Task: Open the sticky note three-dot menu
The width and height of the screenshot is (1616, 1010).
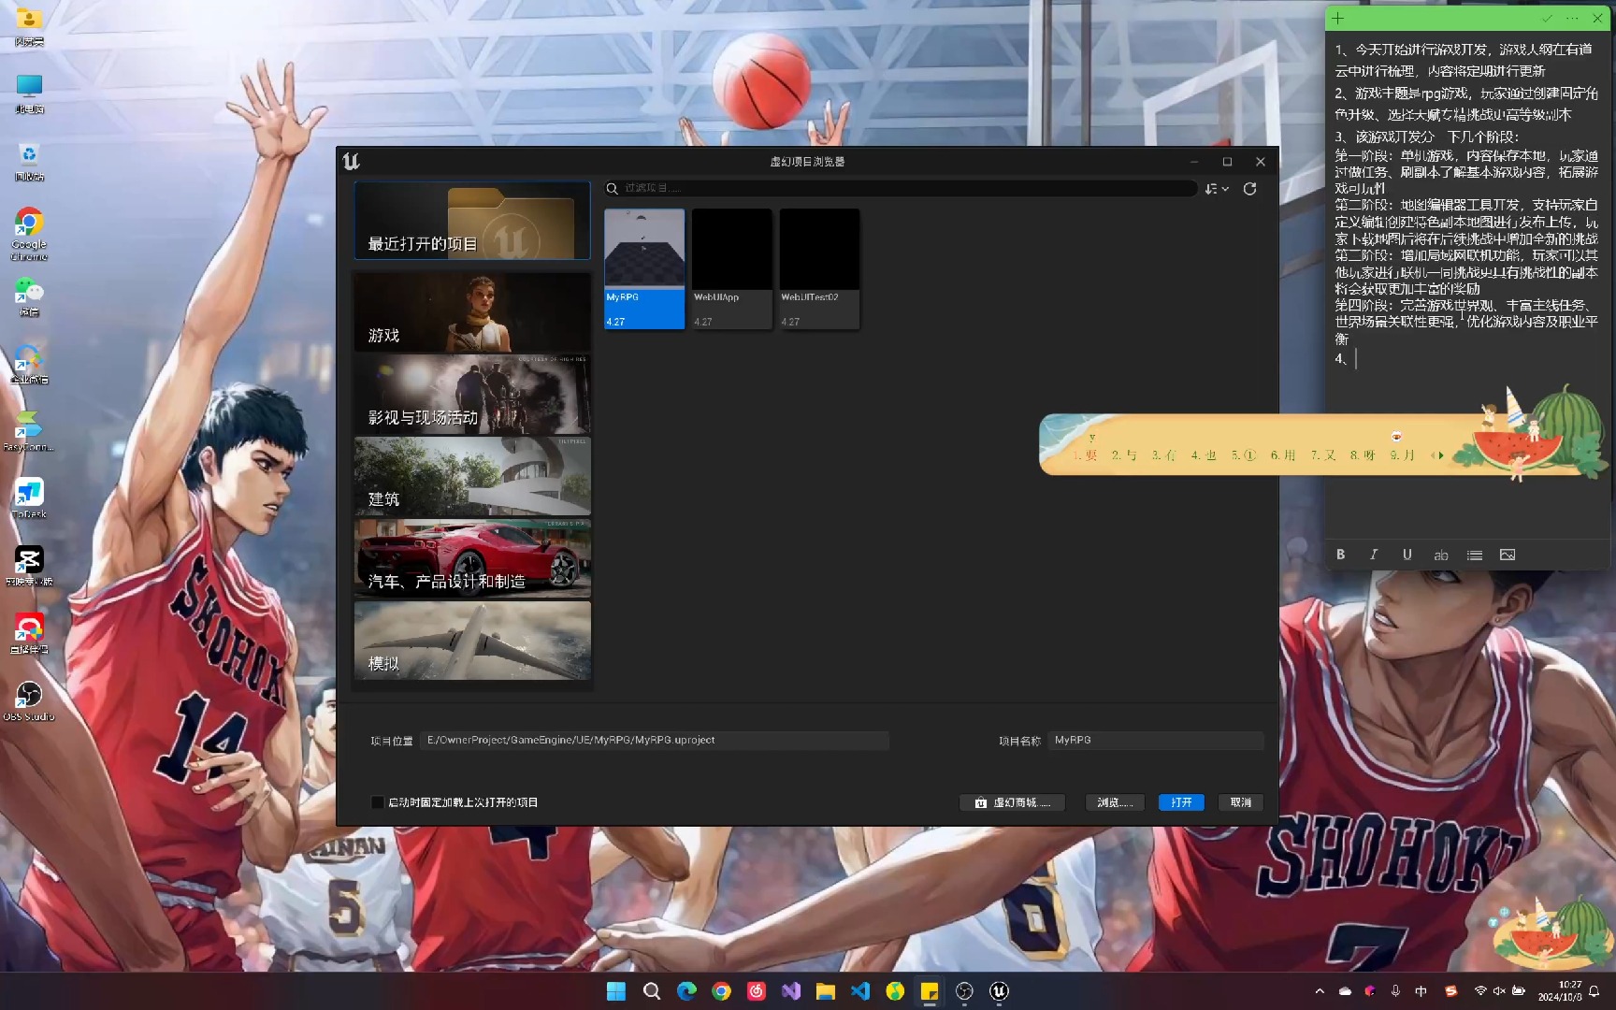Action: point(1572,18)
